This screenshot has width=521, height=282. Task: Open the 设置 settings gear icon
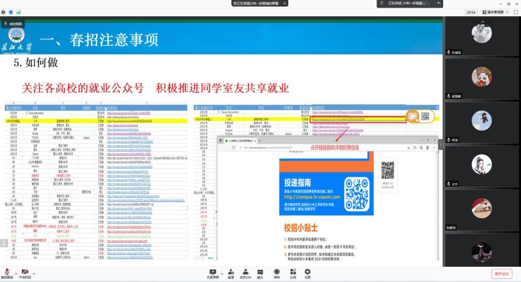(x=307, y=272)
